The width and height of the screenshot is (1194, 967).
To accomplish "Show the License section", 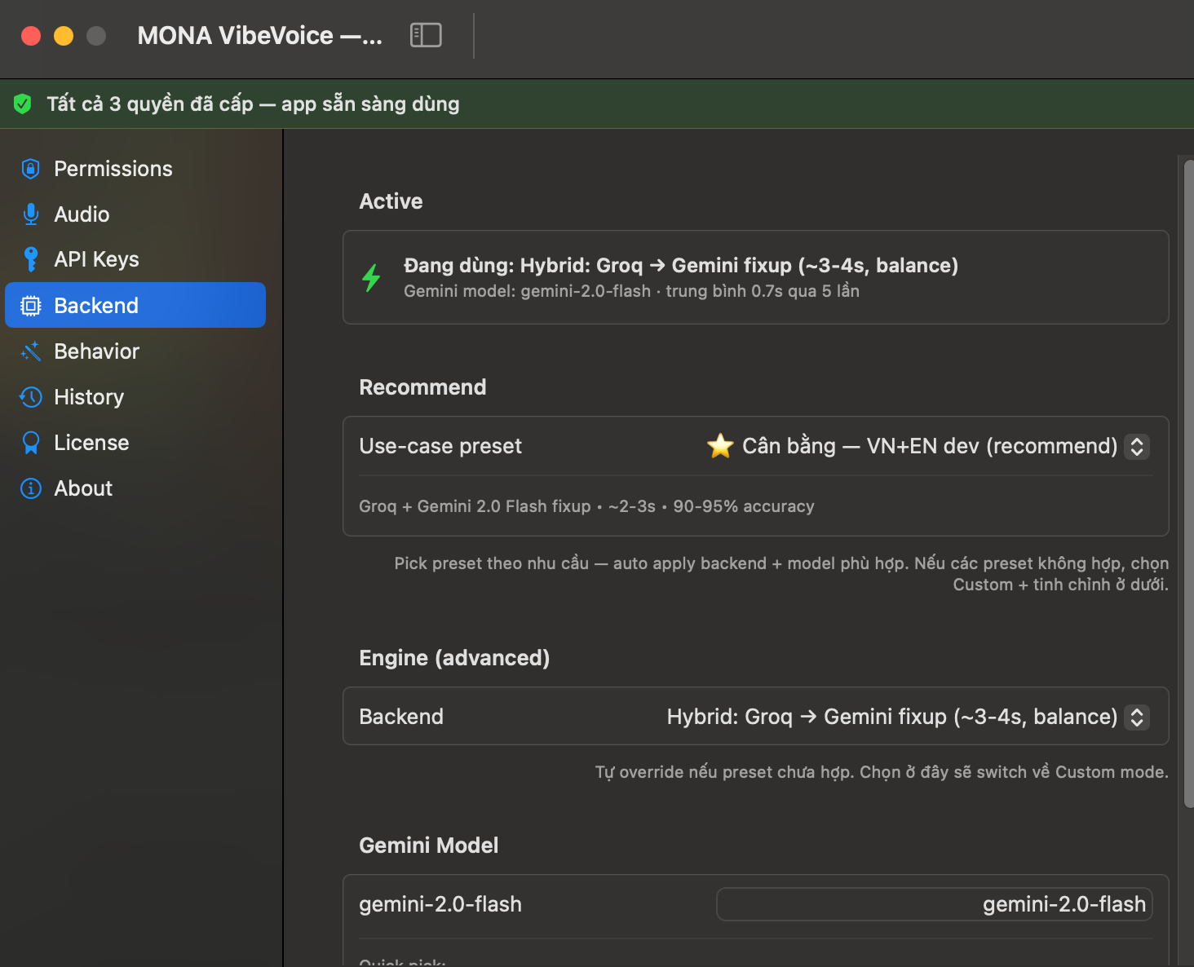I will [x=135, y=443].
